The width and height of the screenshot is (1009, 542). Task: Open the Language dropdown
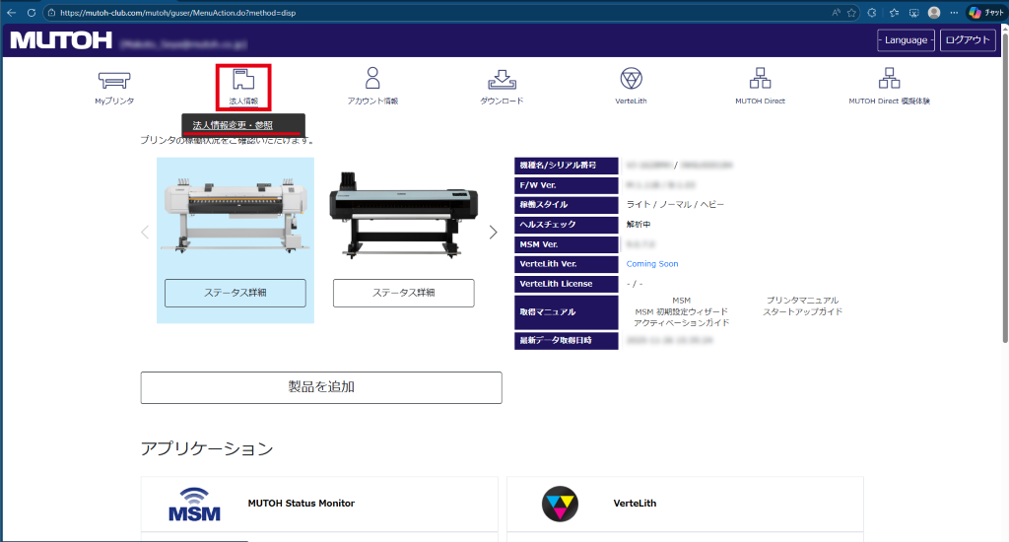(905, 40)
